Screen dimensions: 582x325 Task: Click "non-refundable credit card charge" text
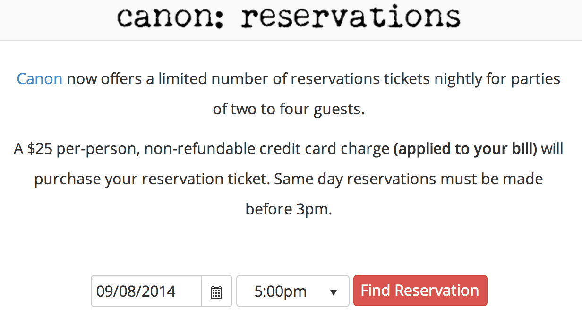(266, 149)
